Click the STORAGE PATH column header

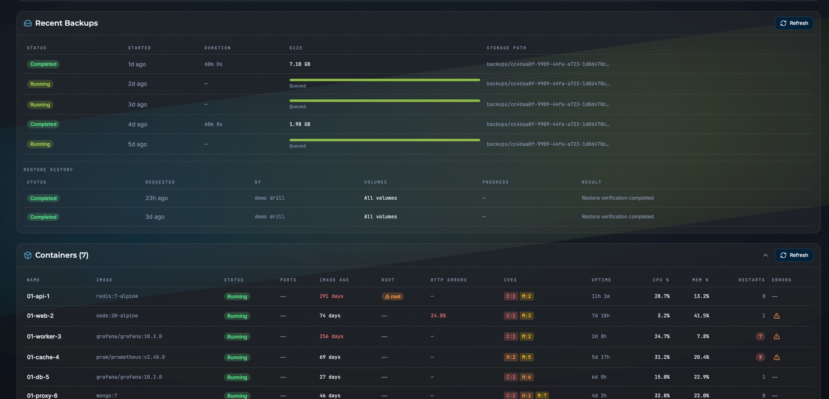coord(506,48)
